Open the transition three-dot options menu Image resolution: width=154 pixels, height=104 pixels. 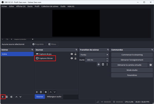[107, 64]
